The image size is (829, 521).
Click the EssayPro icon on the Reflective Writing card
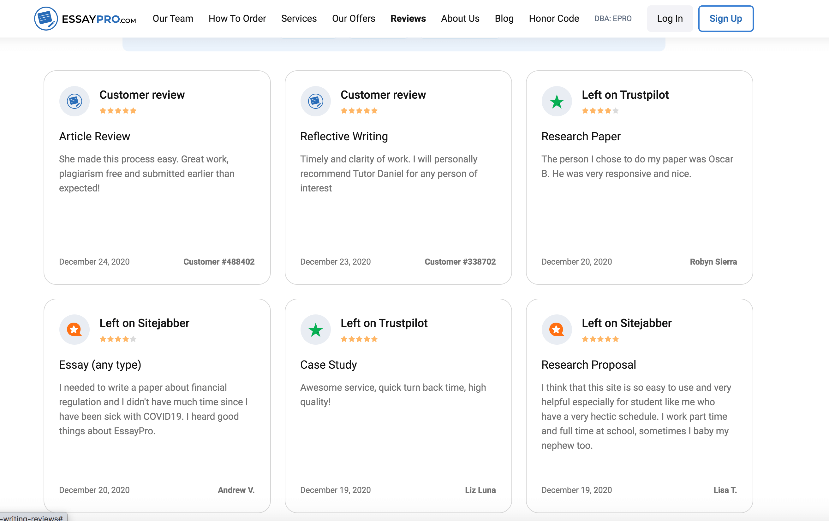point(315,102)
